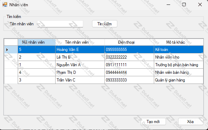Select the Phạm Thị D name cell
Viewport: 208px width, 130px height.
[80, 72]
